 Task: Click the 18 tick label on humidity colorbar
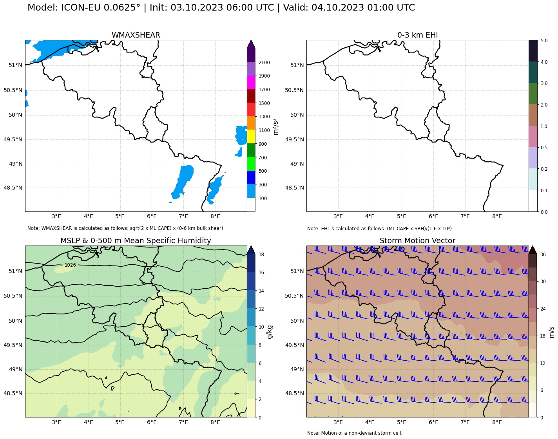[x=261, y=255]
